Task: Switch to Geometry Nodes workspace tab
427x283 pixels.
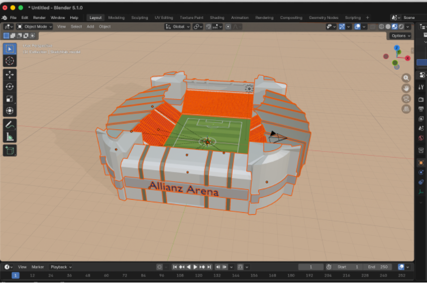Action: point(324,18)
